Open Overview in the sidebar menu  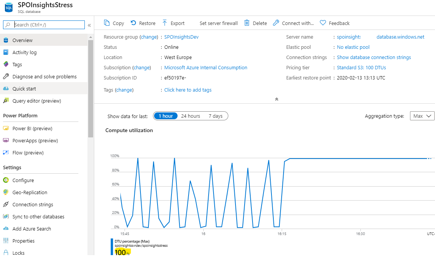pyautogui.click(x=44, y=40)
